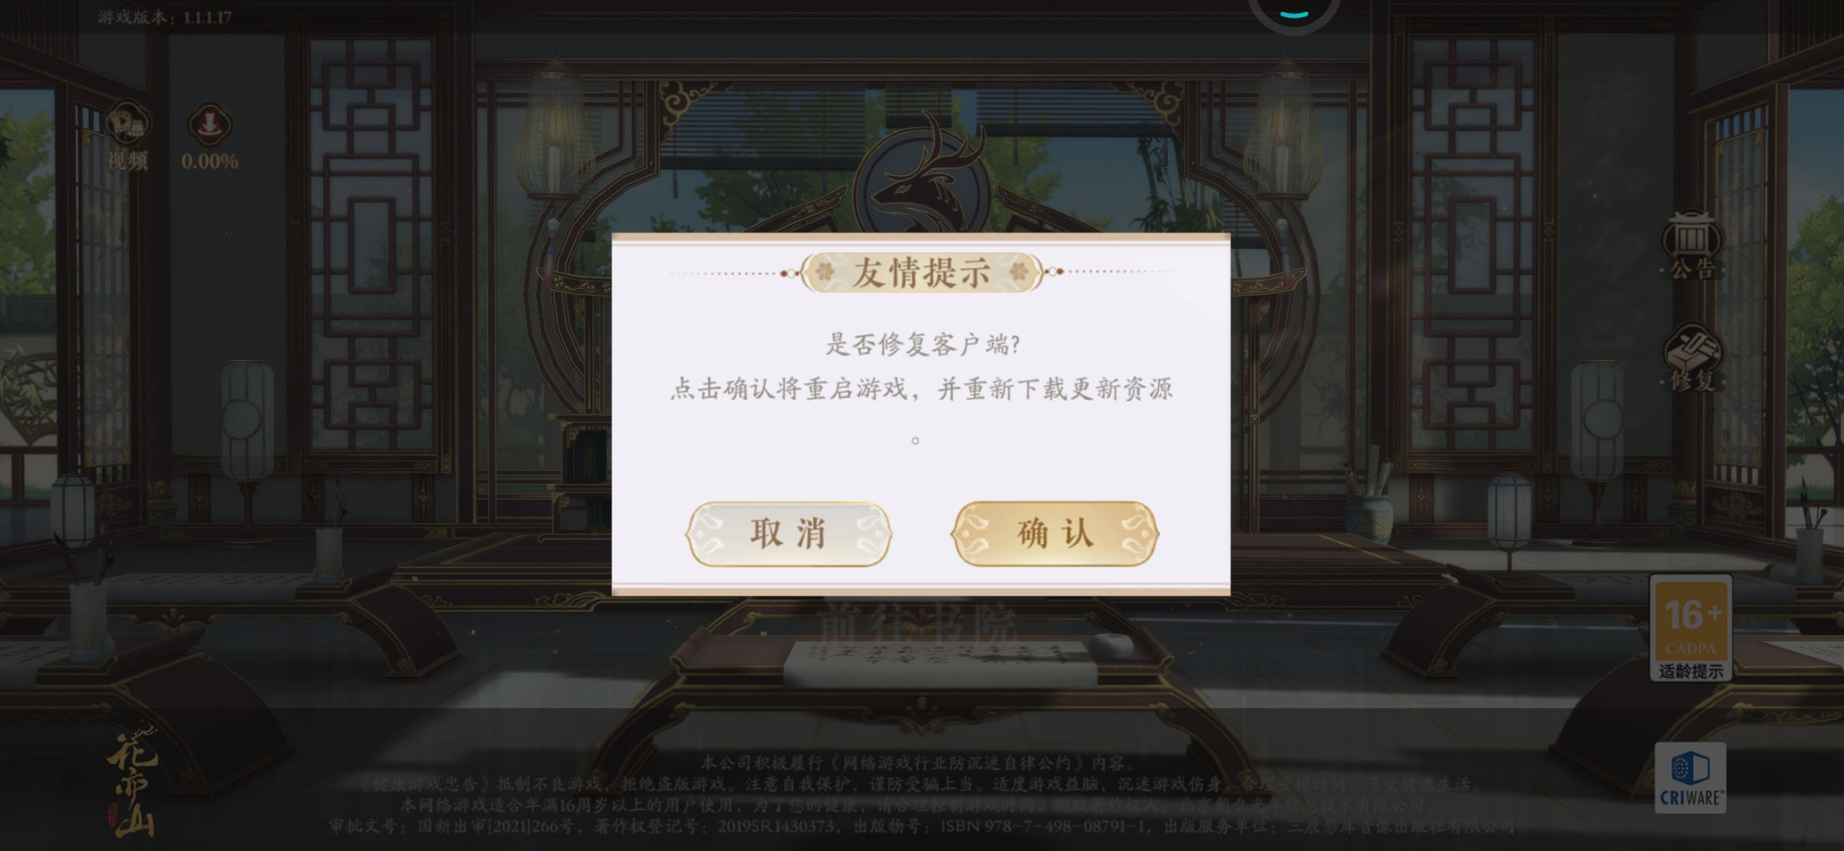Click the flower ornament left of 友情提示

(x=824, y=273)
